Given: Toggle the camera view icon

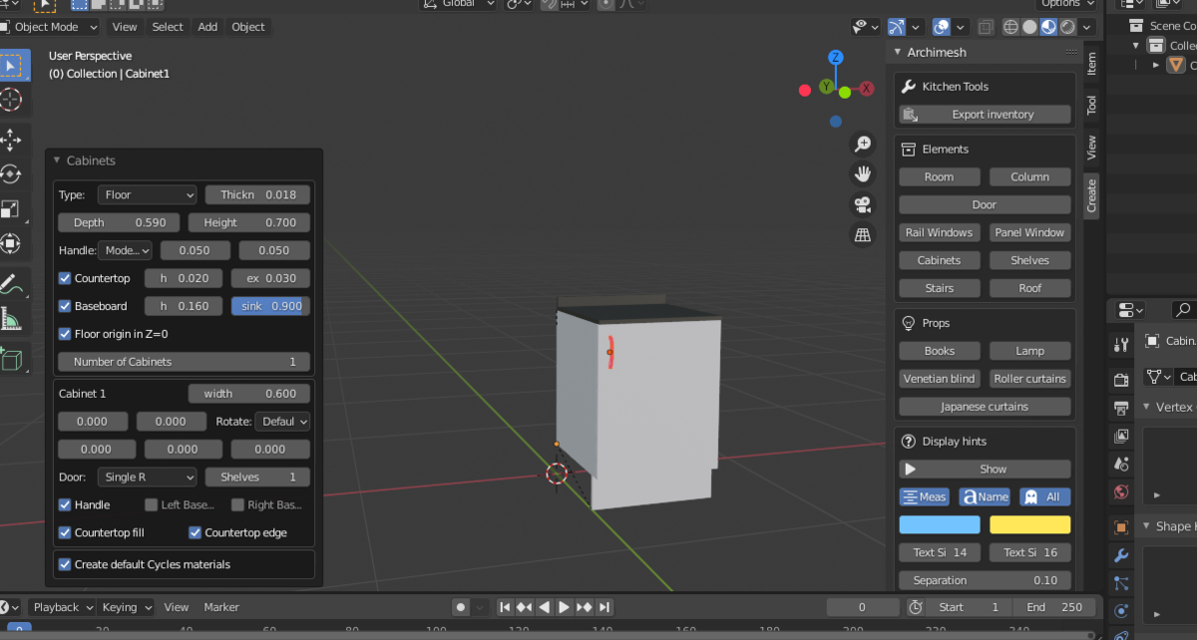Looking at the screenshot, I should tap(863, 204).
